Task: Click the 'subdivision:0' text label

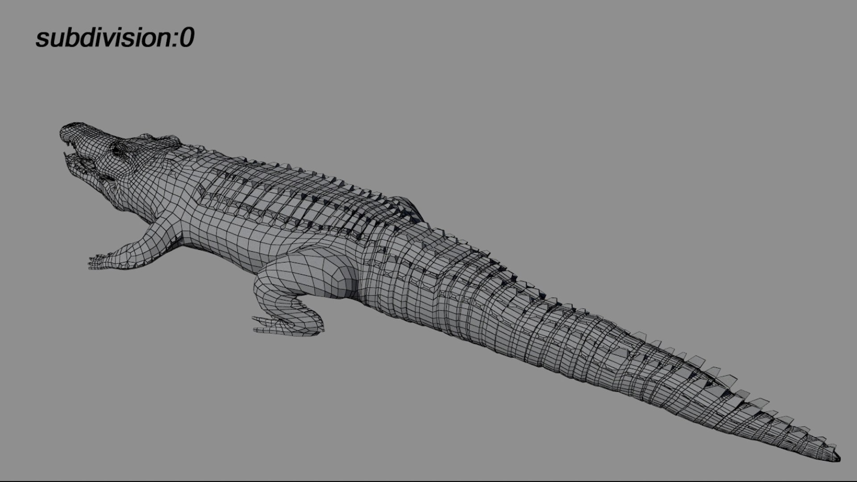Action: click(x=115, y=38)
